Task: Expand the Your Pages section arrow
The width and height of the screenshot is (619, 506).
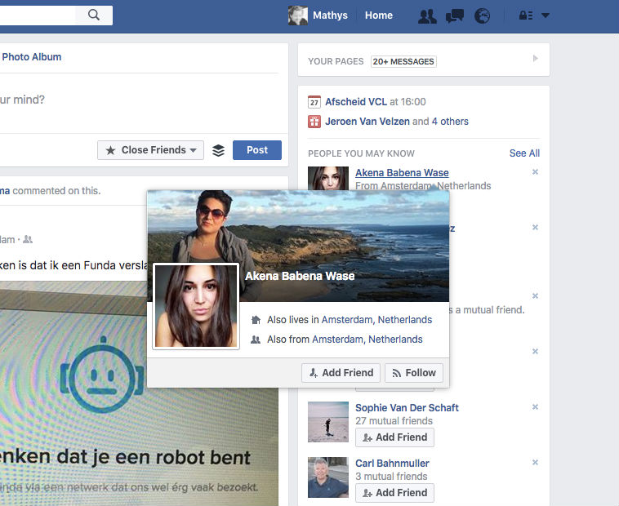Action: (x=535, y=59)
